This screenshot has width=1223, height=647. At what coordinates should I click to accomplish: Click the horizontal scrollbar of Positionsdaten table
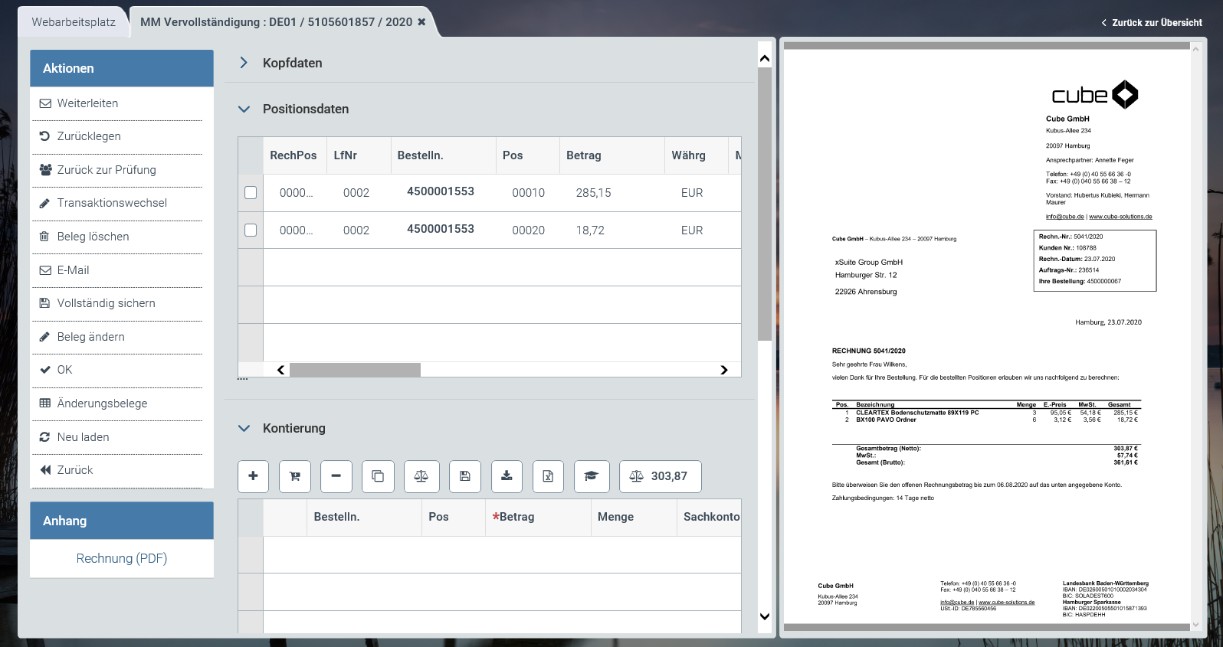coord(356,371)
